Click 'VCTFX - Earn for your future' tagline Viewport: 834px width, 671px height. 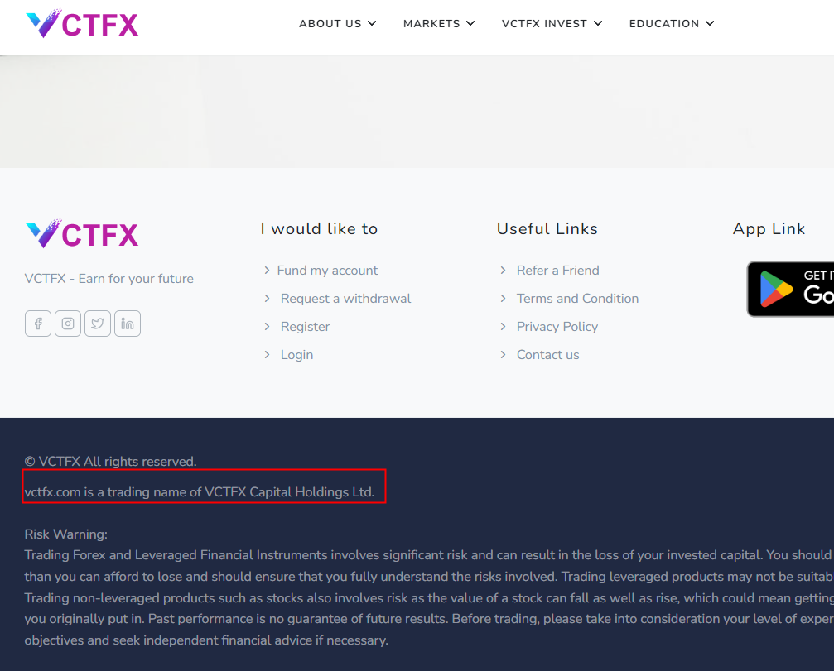[x=109, y=279]
